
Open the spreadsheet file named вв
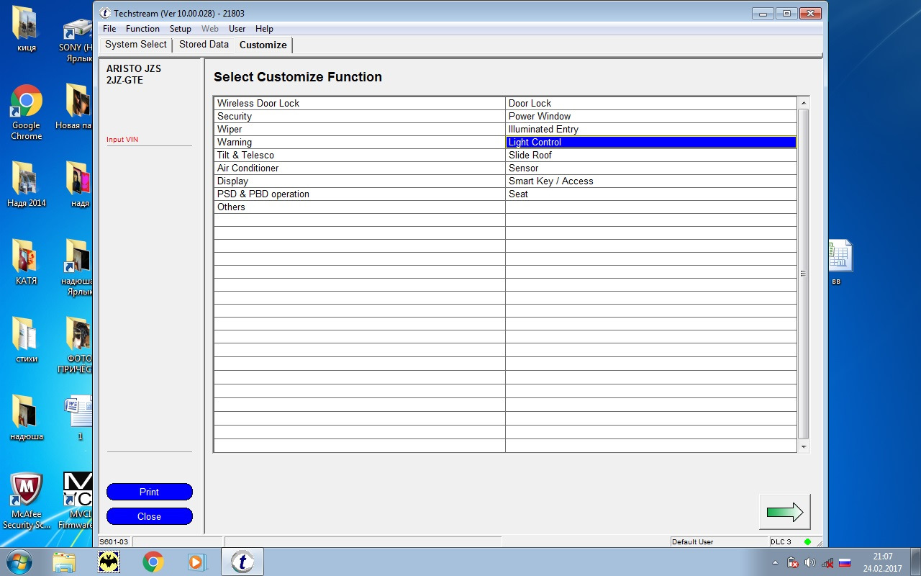coord(839,262)
